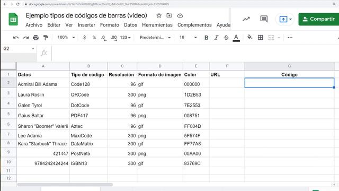This screenshot has width=339, height=191.
Task: Click the 'MaxiCode' cell
Action: coord(88,135)
